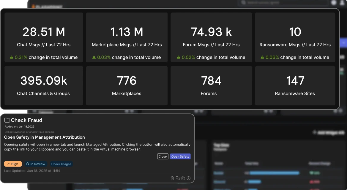Click the long blue bar in background table
Screen dimensions: 347x190
(x=275, y=173)
